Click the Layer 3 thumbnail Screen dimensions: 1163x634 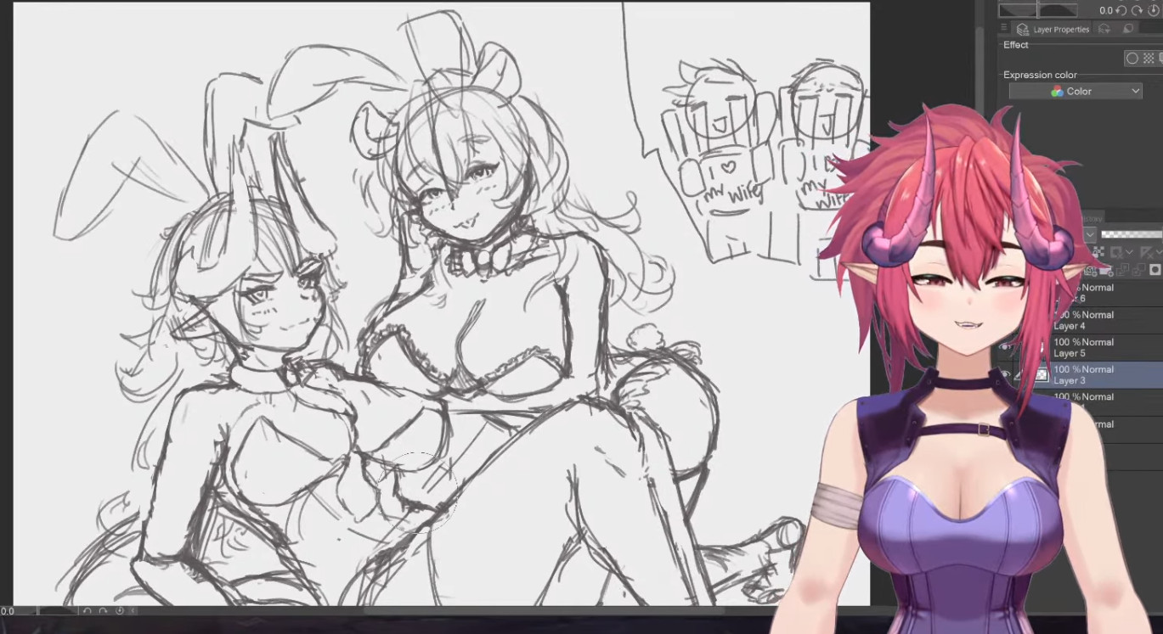pos(1041,374)
